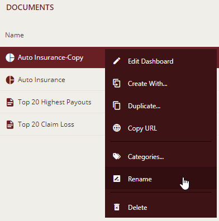Choose Edit Dashboard from the context menu
This screenshot has width=219, height=221.
[161, 61]
